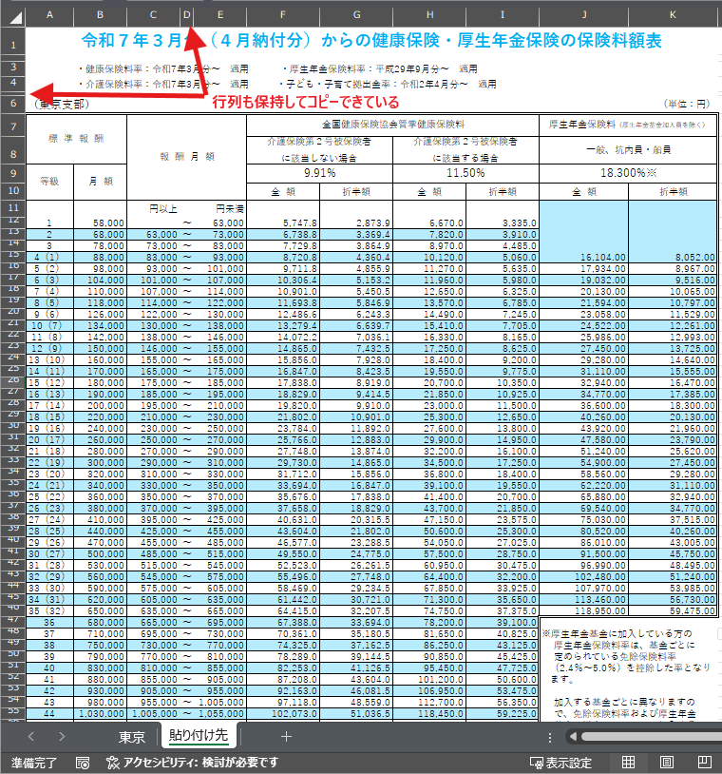Viewport: 722px width, 774px height.
Task: Click the 18.300%※ rate cell
Action: pyautogui.click(x=628, y=173)
